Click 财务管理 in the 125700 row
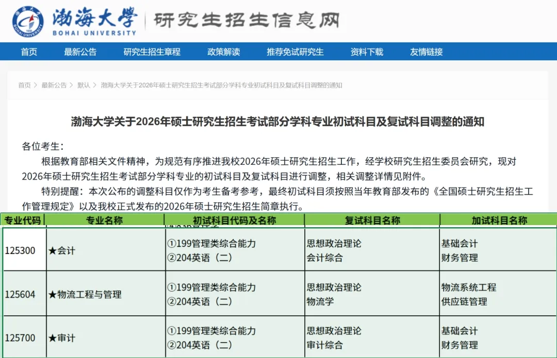 [460, 345]
